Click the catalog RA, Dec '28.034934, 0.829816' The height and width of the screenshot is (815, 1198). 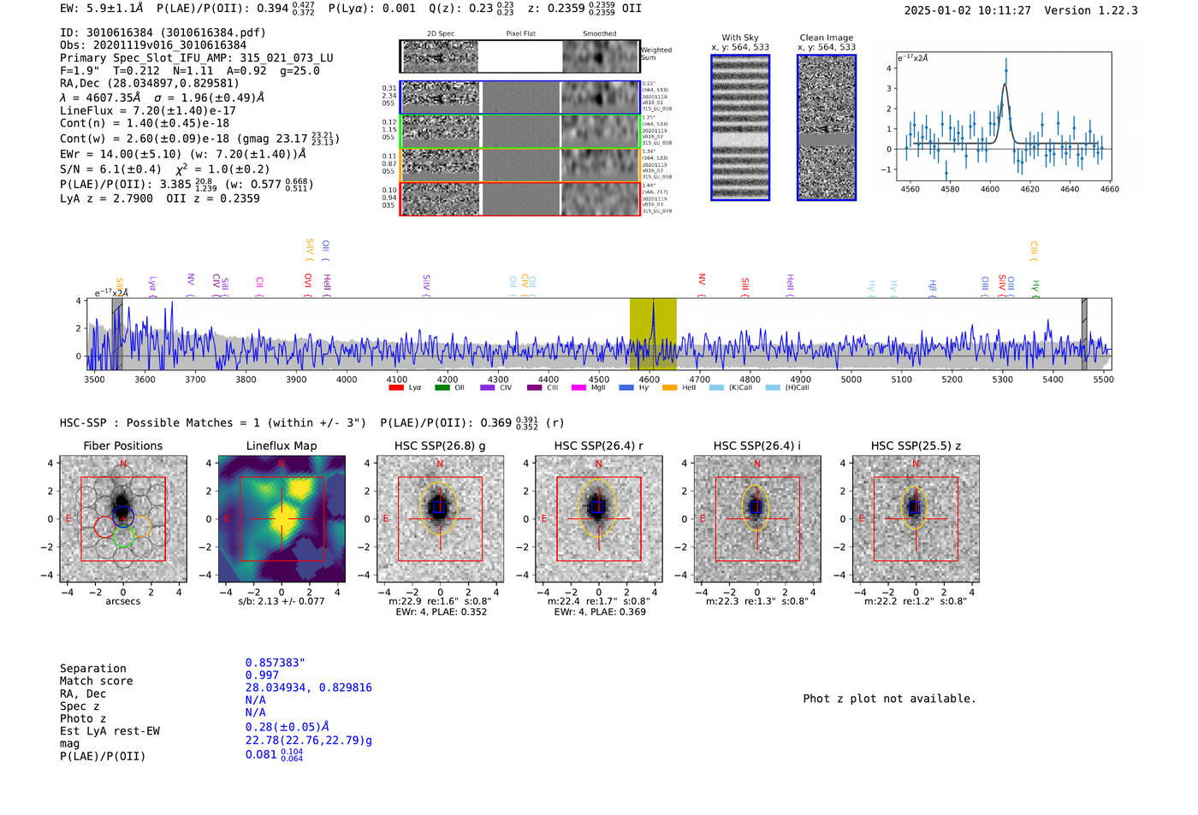pyautogui.click(x=309, y=688)
